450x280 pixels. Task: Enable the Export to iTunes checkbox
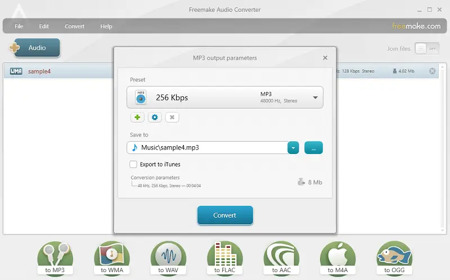[133, 164]
